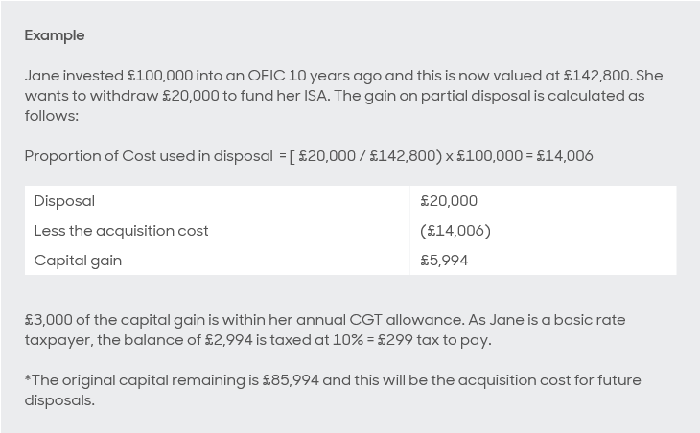Click the '£20,000' disposal value cell
The height and width of the screenshot is (433, 700).
[449, 201]
